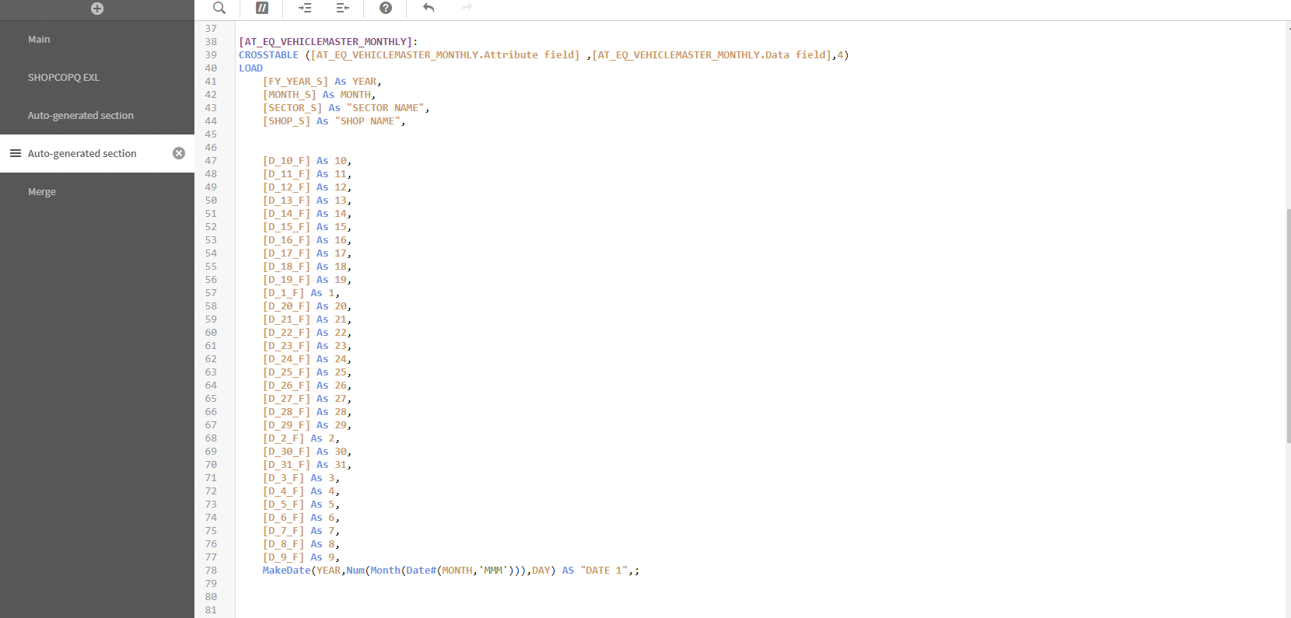
Task: Click the [D_2_F] field name
Action: pyautogui.click(x=283, y=438)
